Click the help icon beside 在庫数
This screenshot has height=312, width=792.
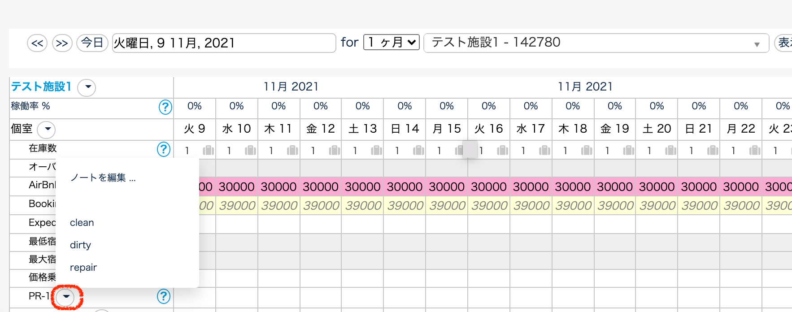(x=164, y=149)
